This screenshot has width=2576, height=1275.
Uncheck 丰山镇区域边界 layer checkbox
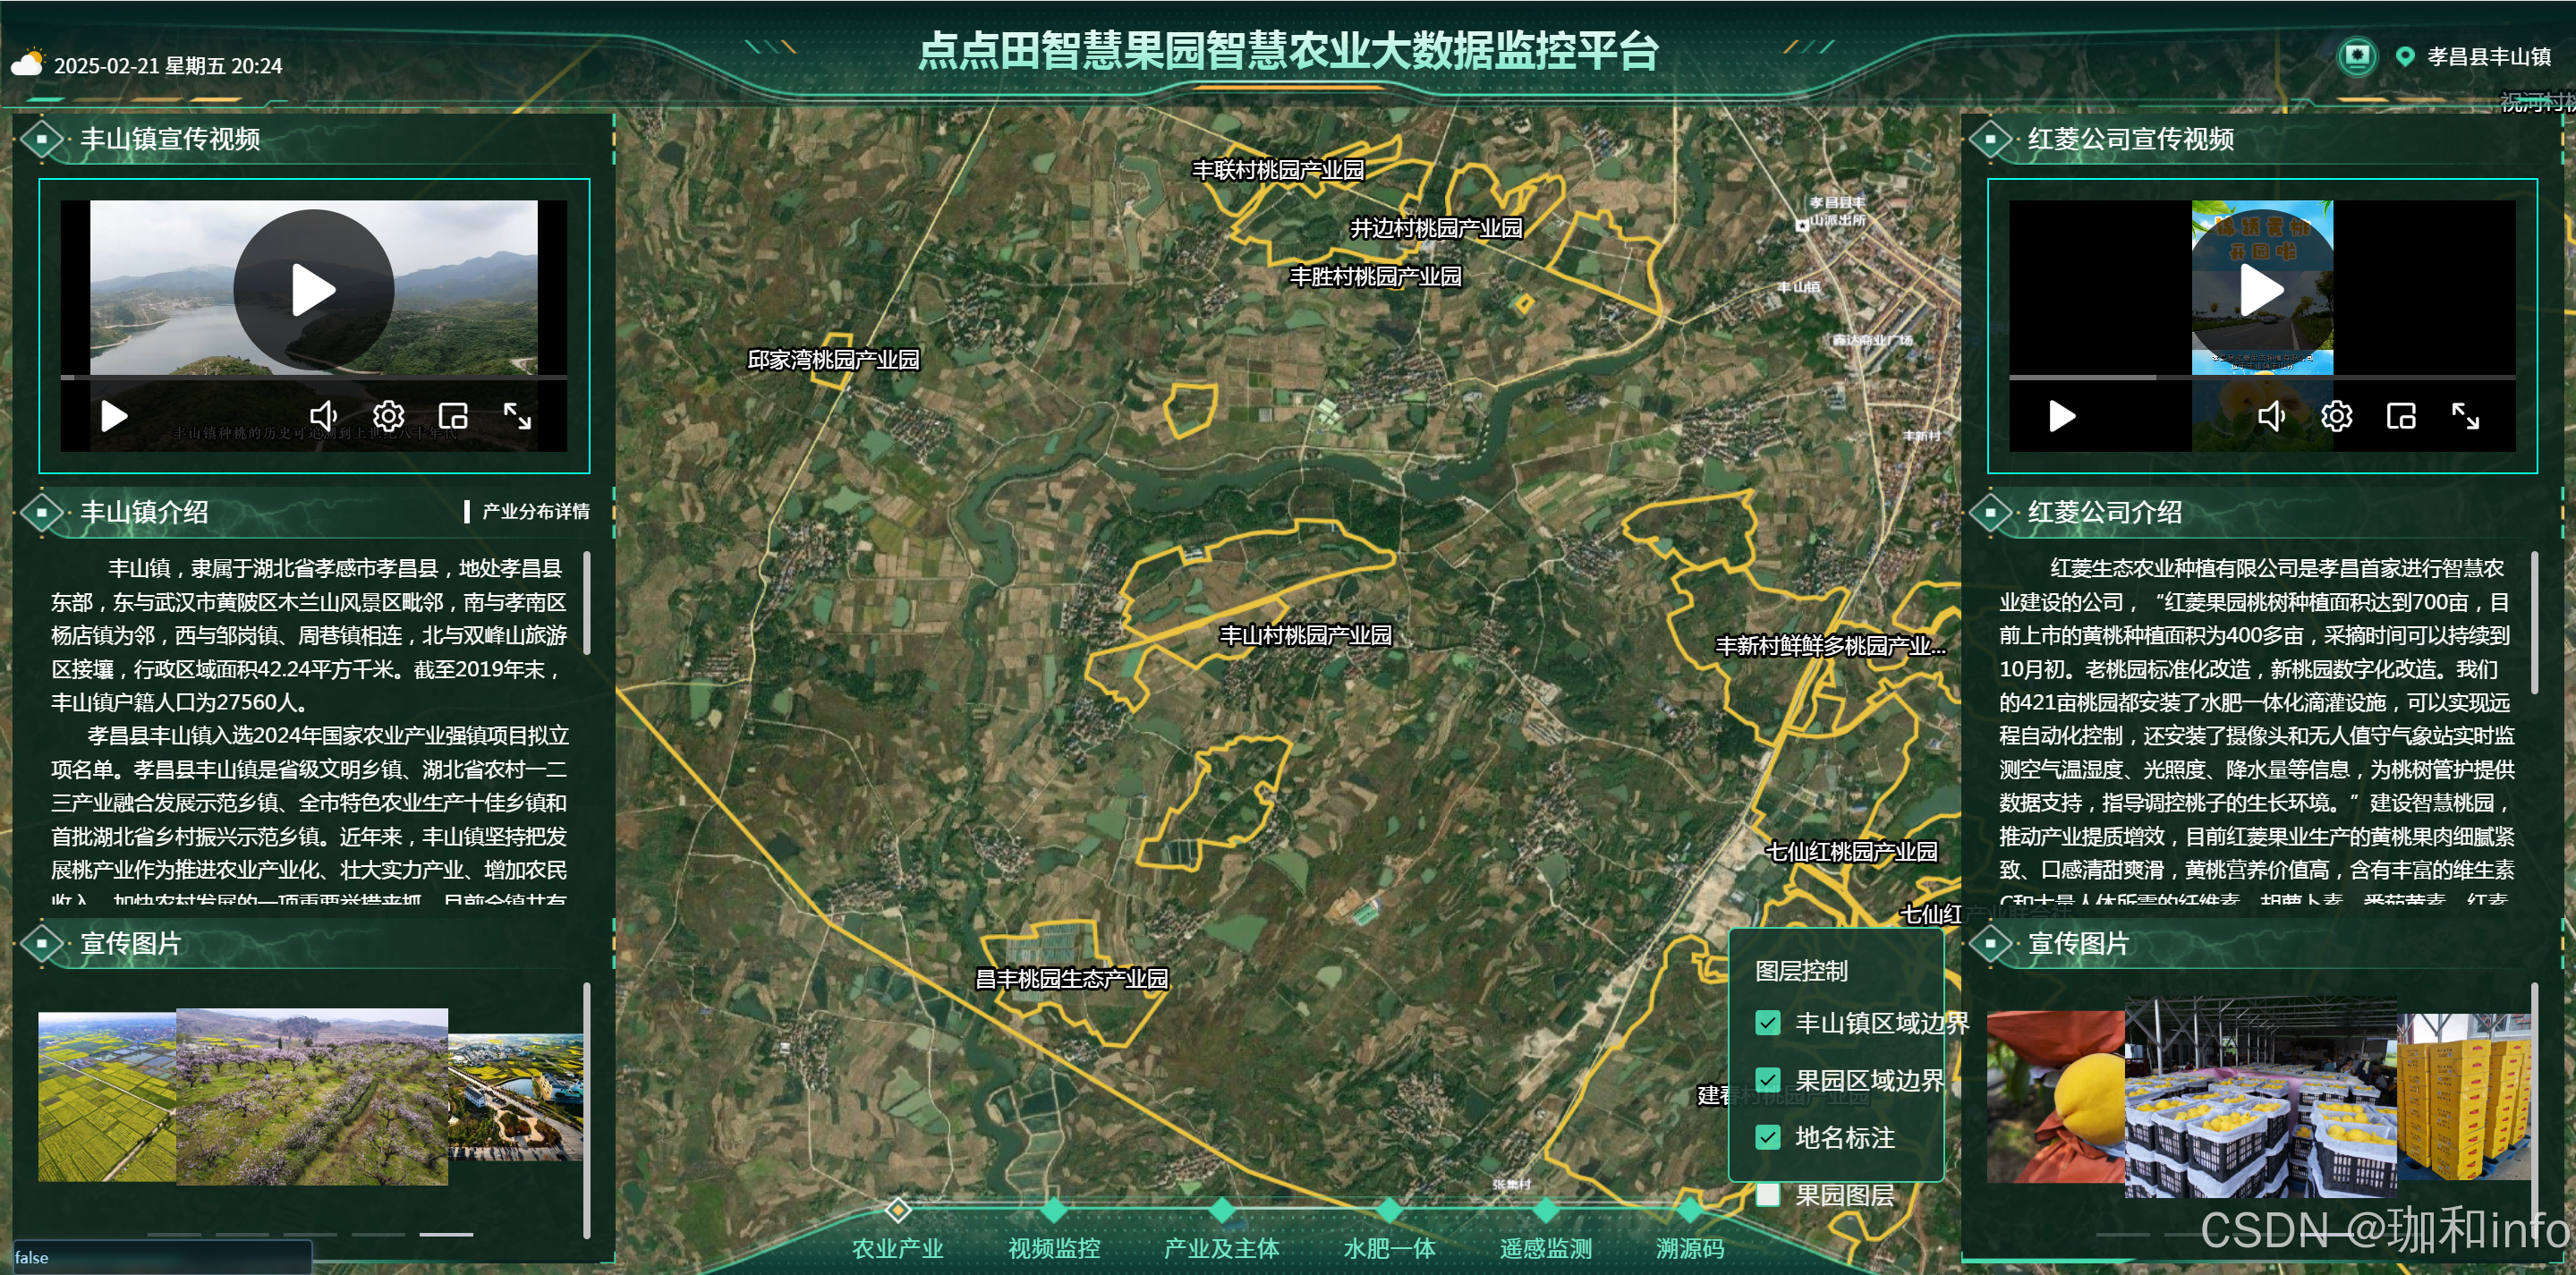click(x=1767, y=1023)
